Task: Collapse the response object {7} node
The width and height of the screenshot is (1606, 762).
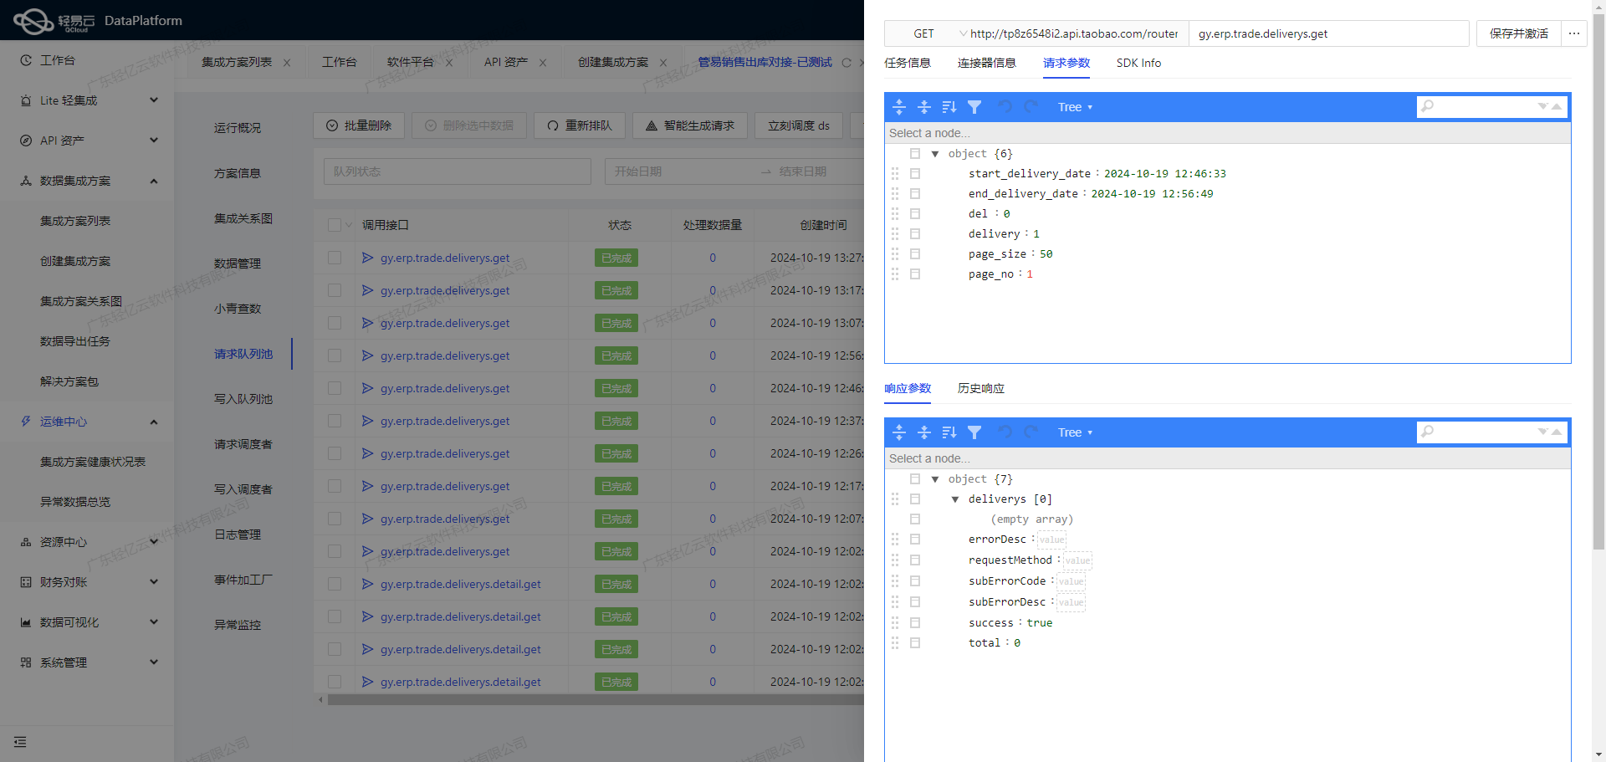Action: [935, 479]
